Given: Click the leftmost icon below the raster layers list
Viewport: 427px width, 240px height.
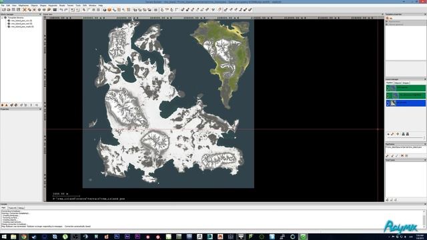Looking at the screenshot, I should (x=388, y=134).
